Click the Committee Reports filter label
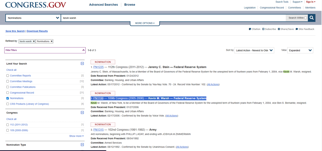This screenshot has width=322, height=151. [20, 76]
